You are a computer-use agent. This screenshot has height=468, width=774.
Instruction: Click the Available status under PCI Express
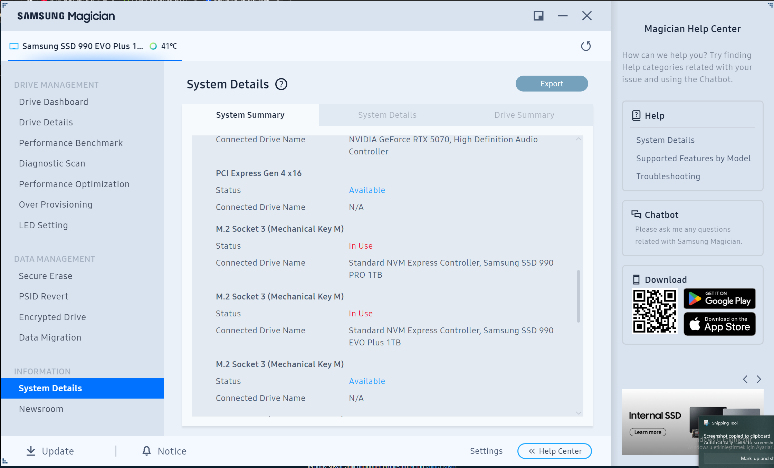point(367,190)
